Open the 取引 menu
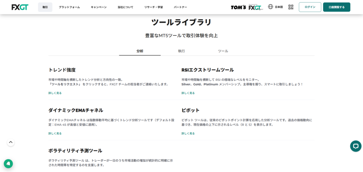The width and height of the screenshot is (363, 172). tap(45, 7)
